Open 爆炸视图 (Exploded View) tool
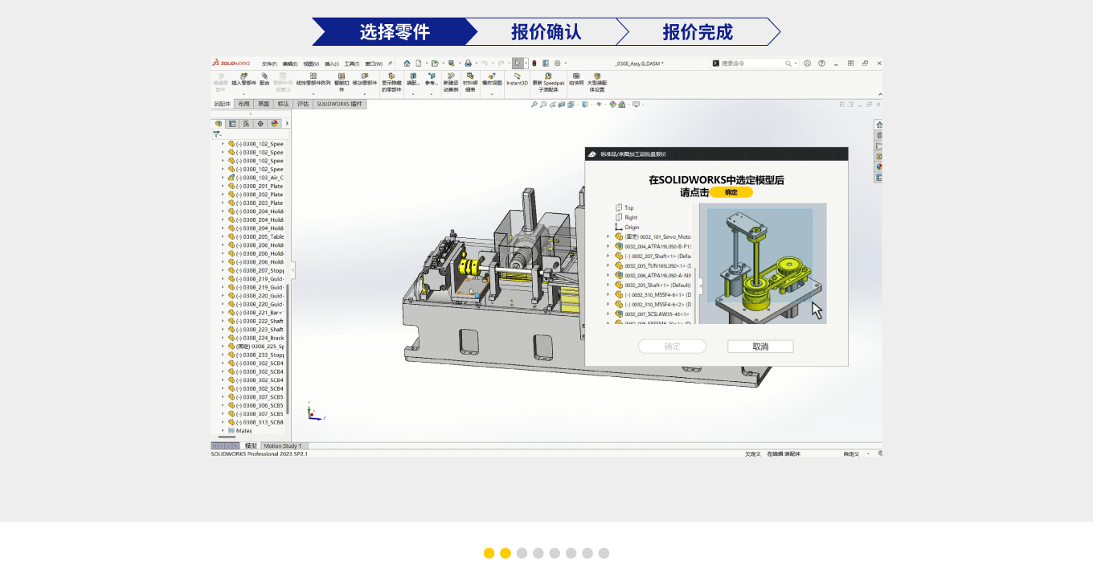The width and height of the screenshot is (1093, 587). coord(491,79)
